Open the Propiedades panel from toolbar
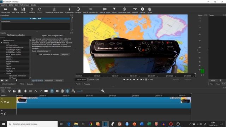 point(69,10)
